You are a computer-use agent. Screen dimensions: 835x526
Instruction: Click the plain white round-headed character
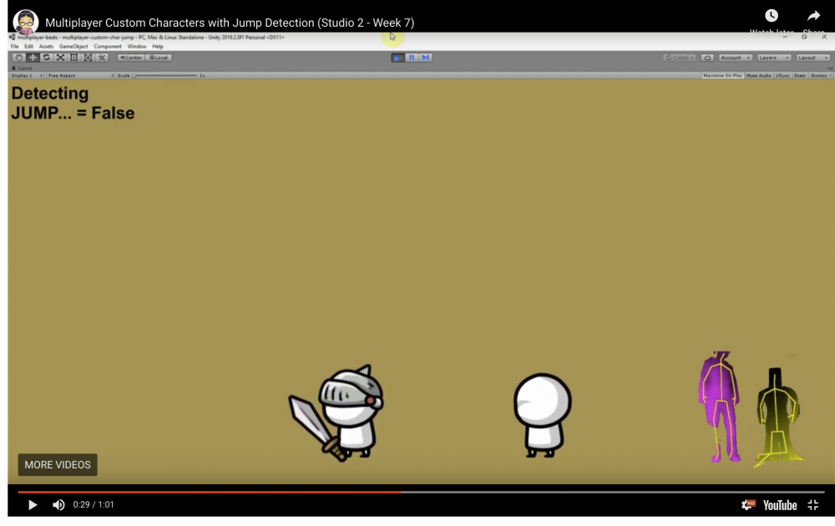pos(542,415)
